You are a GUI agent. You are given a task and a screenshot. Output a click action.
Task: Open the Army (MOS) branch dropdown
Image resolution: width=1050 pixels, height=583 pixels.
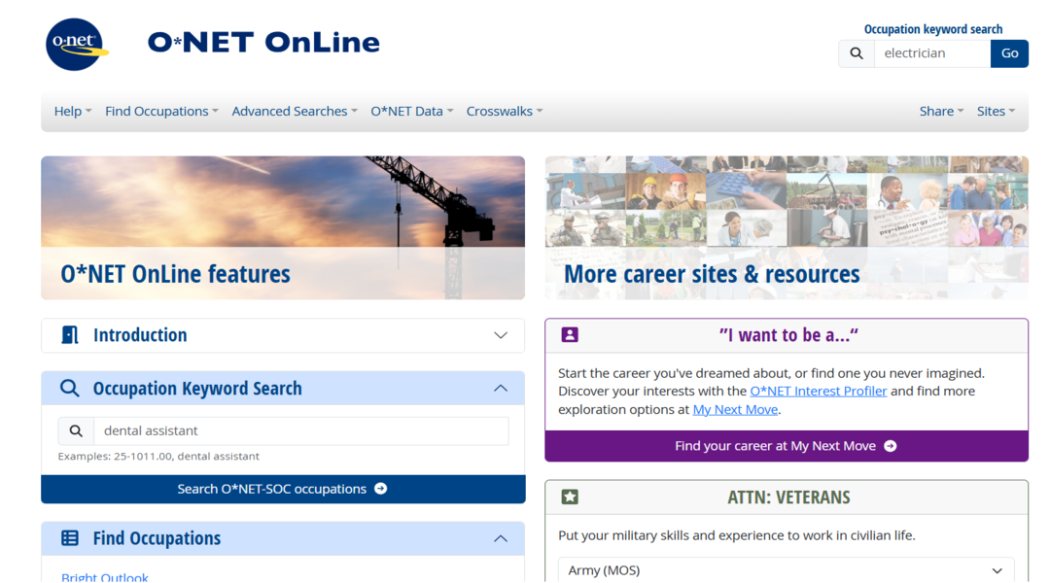786,570
